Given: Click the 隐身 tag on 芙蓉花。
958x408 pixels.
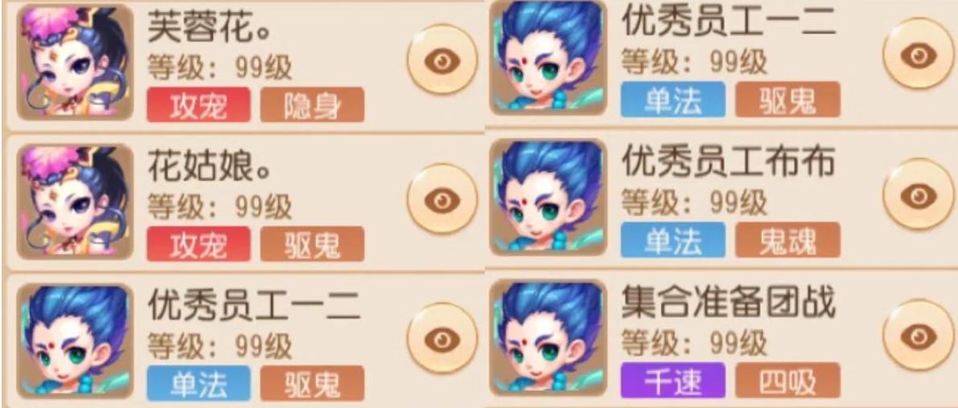Looking at the screenshot, I should pyautogui.click(x=312, y=105).
